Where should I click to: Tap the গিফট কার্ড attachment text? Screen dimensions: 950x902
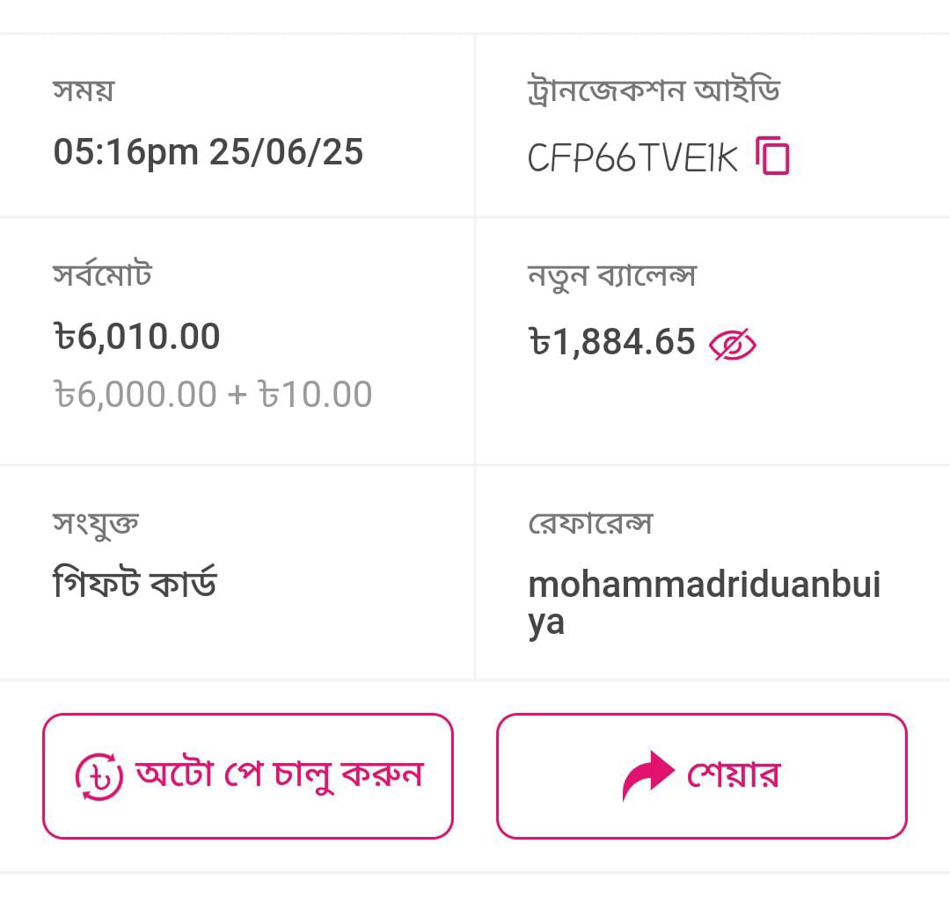coord(135,582)
